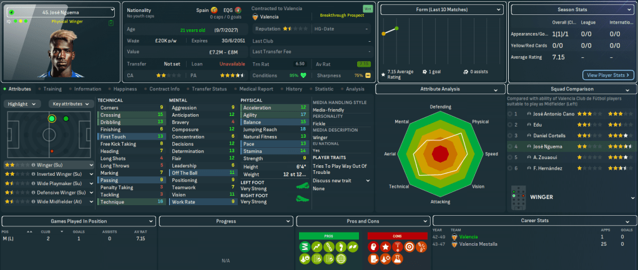Screen dimensions: 638x270
Task: Select the red central position dot on pitch
Action: click(52, 151)
